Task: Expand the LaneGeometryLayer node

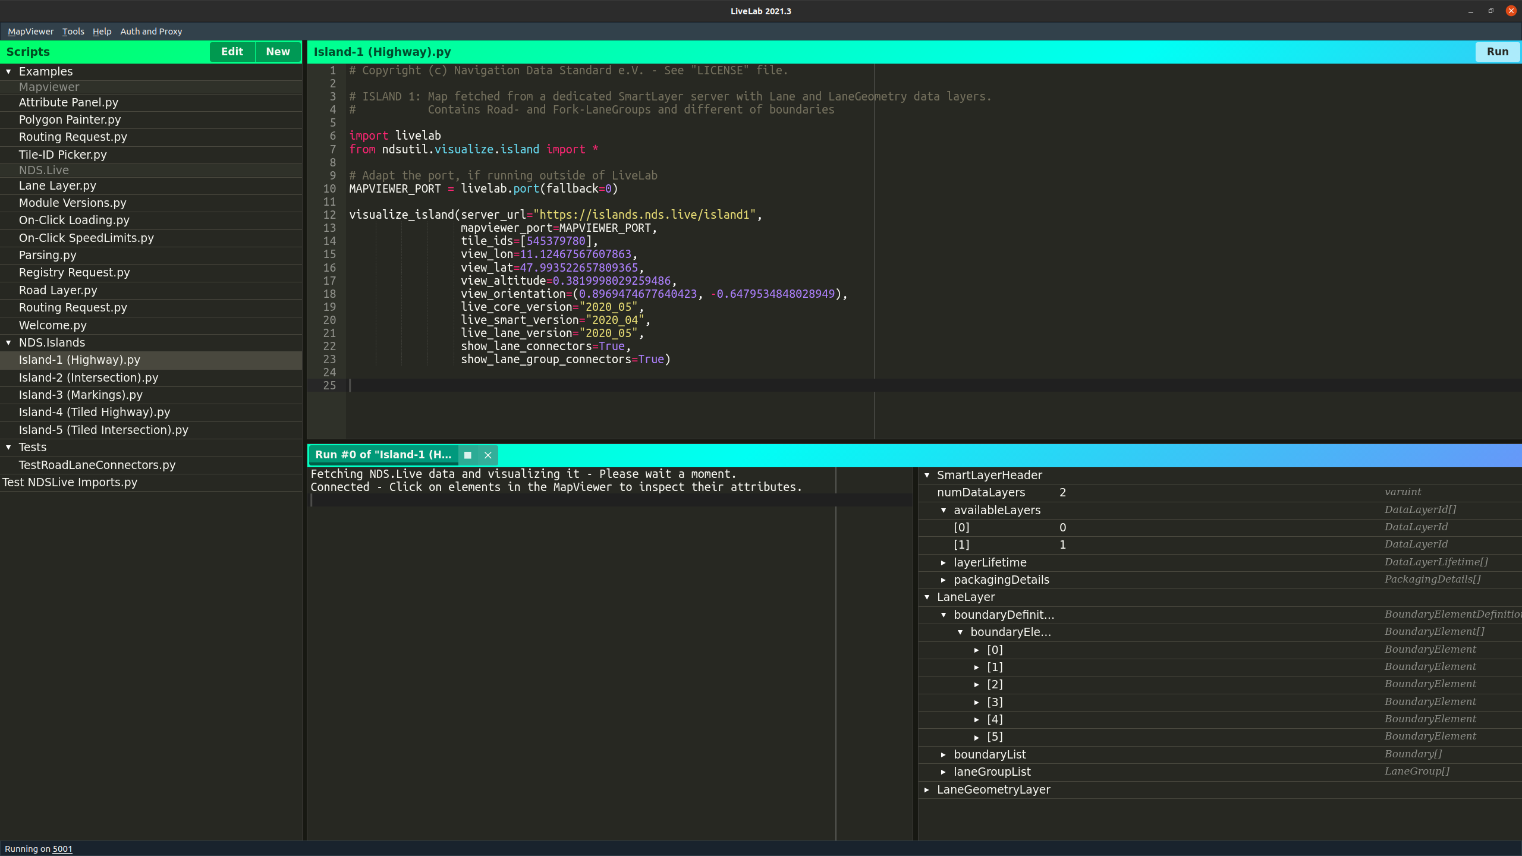Action: pos(927,789)
